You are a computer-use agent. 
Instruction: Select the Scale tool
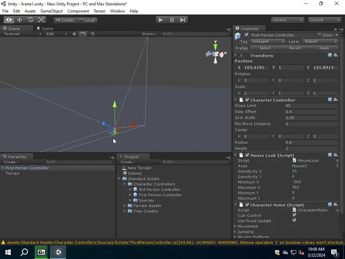(x=41, y=20)
